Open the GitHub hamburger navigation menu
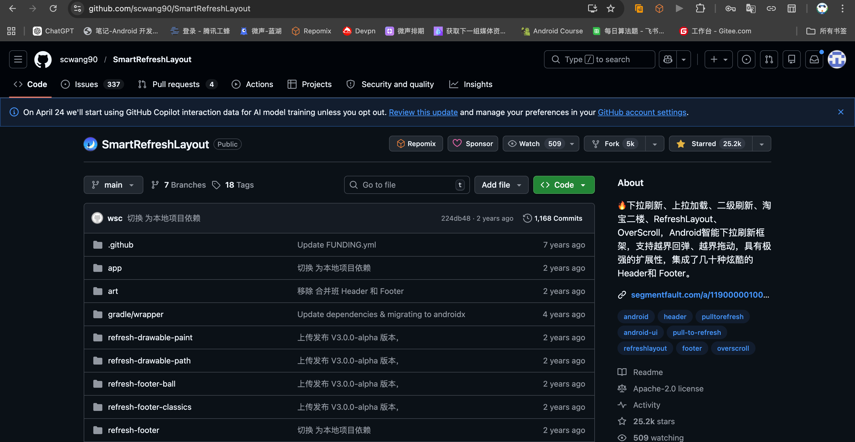855x442 pixels. pyautogui.click(x=18, y=59)
